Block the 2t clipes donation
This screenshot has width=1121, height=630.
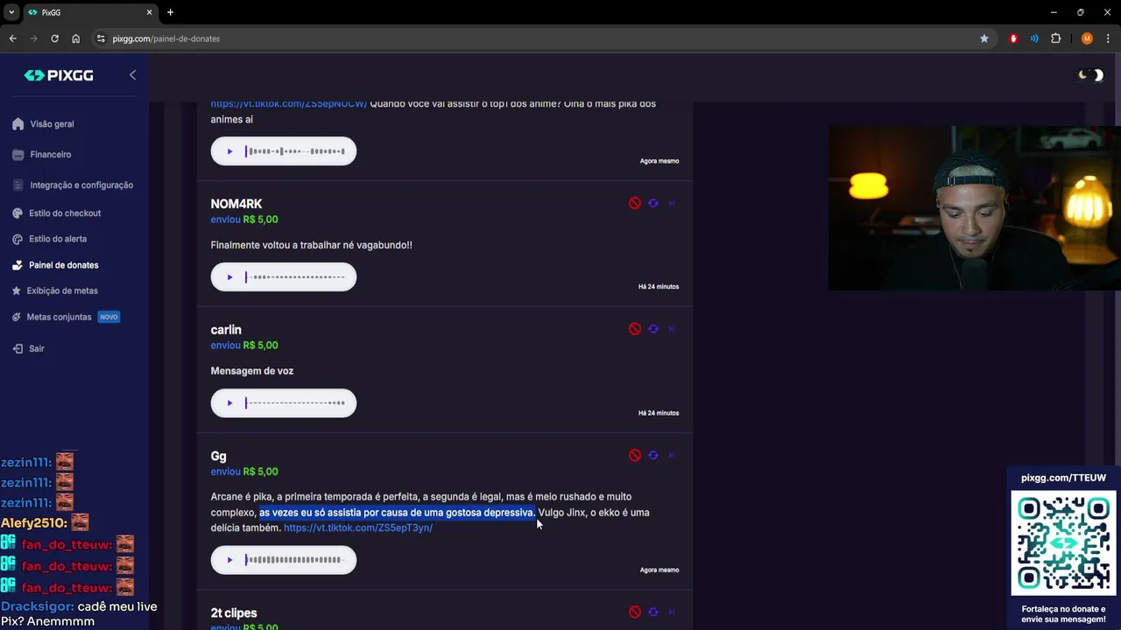(x=635, y=612)
